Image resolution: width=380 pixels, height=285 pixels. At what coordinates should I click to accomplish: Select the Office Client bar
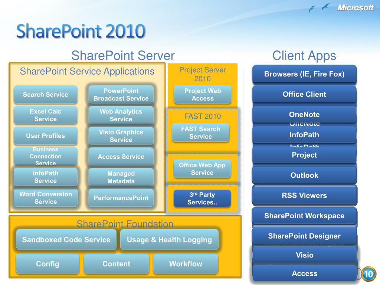(304, 94)
